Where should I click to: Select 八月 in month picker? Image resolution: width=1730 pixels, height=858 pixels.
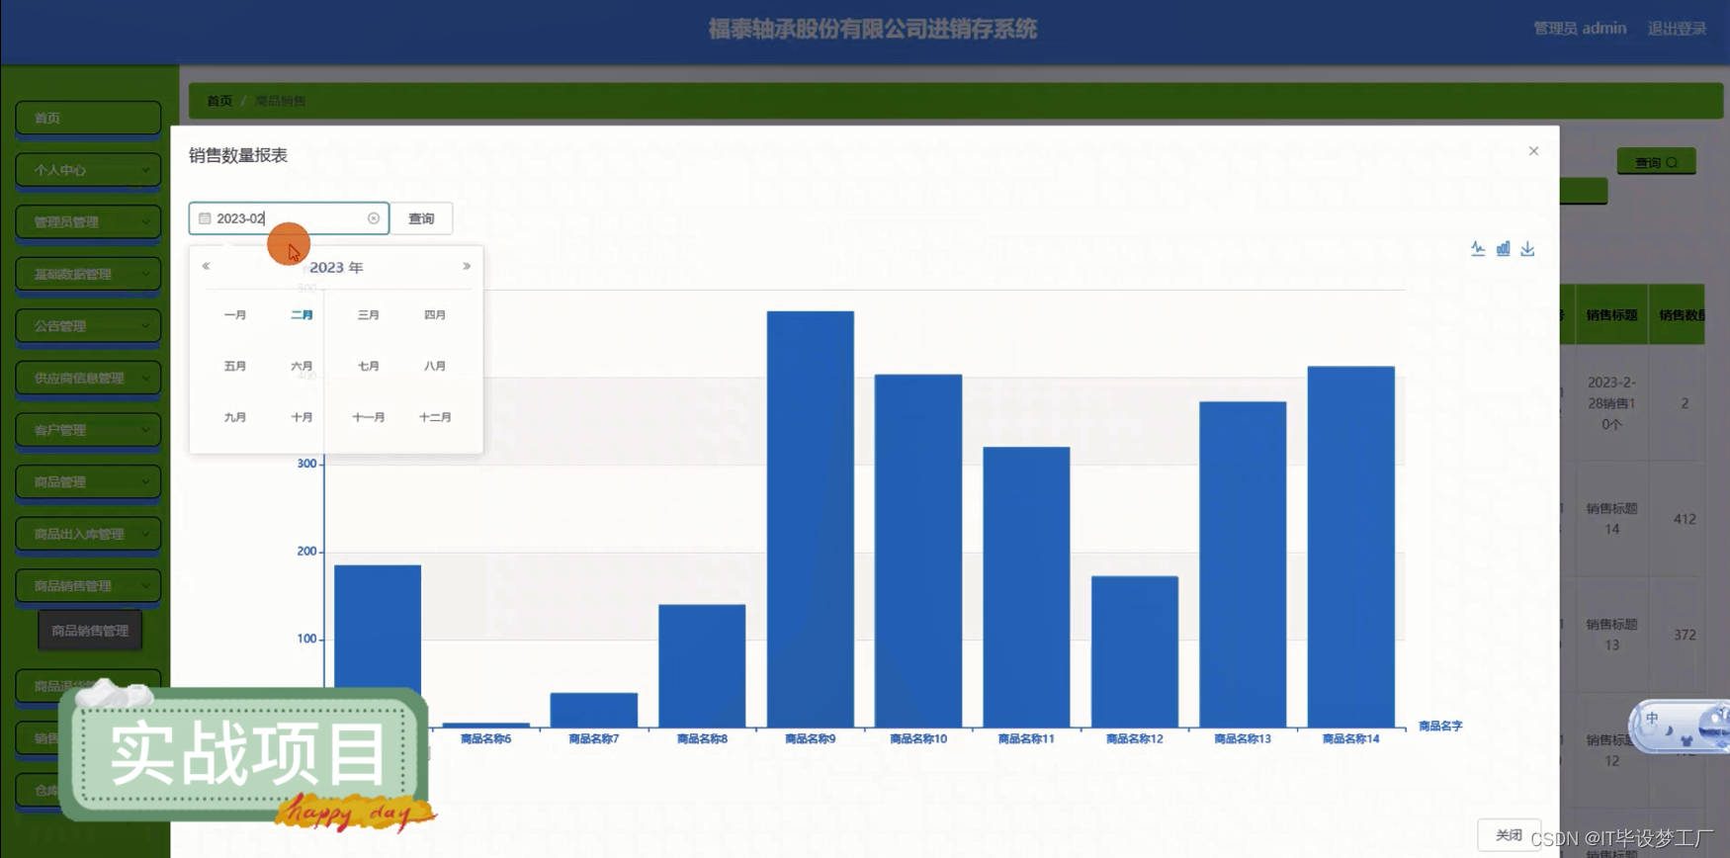tap(435, 366)
